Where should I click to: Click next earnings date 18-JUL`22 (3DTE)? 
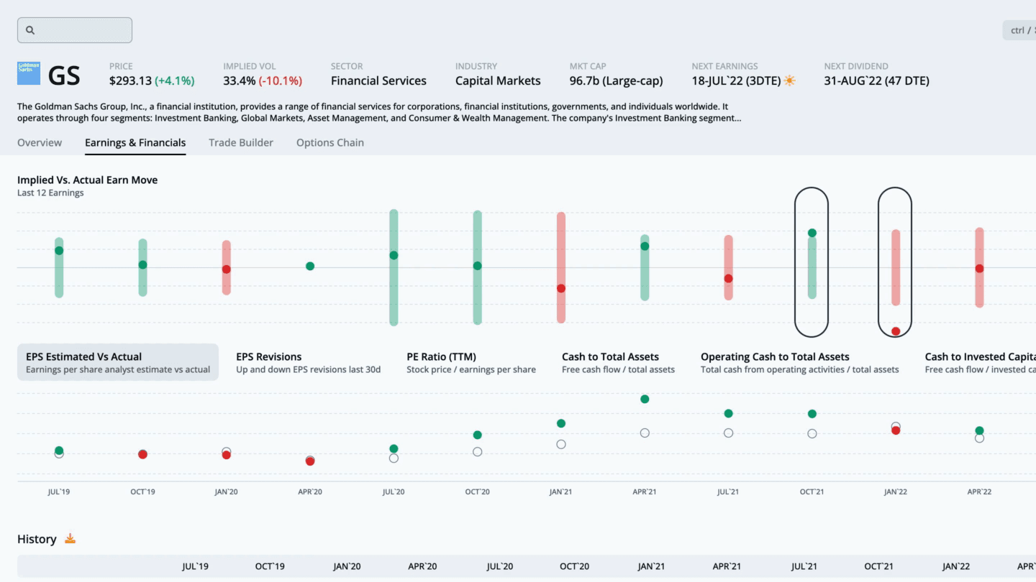coord(736,80)
